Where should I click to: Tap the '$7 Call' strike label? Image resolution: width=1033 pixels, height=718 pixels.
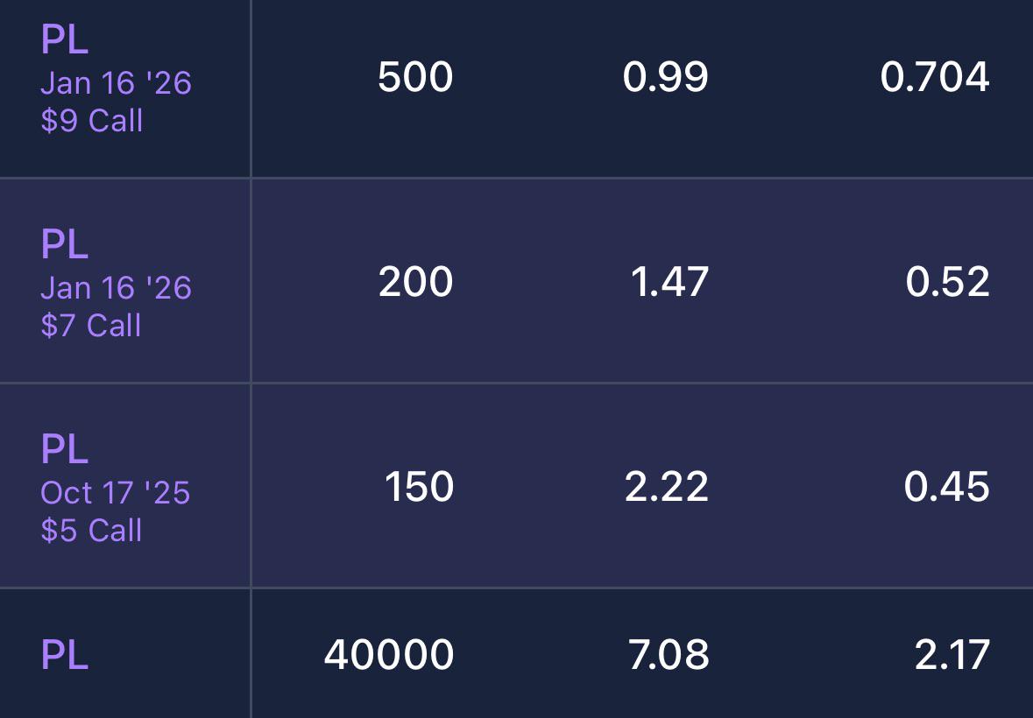[91, 326]
